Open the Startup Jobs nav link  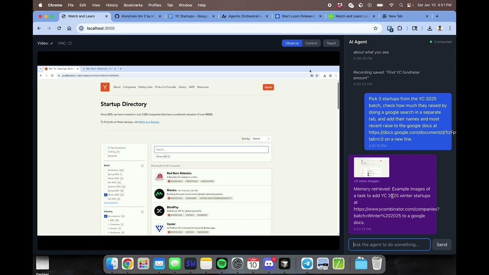coord(145,87)
